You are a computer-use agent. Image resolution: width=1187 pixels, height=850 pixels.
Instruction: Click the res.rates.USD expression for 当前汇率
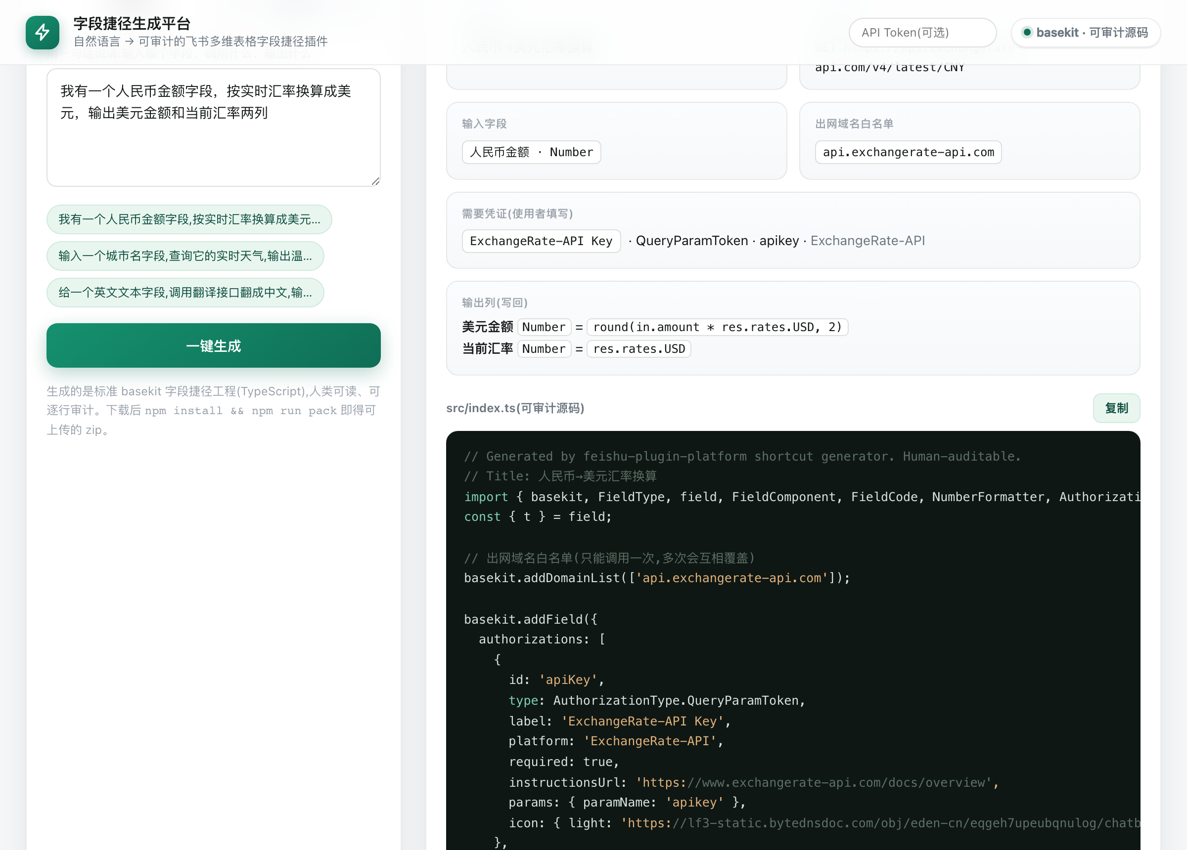pos(639,349)
